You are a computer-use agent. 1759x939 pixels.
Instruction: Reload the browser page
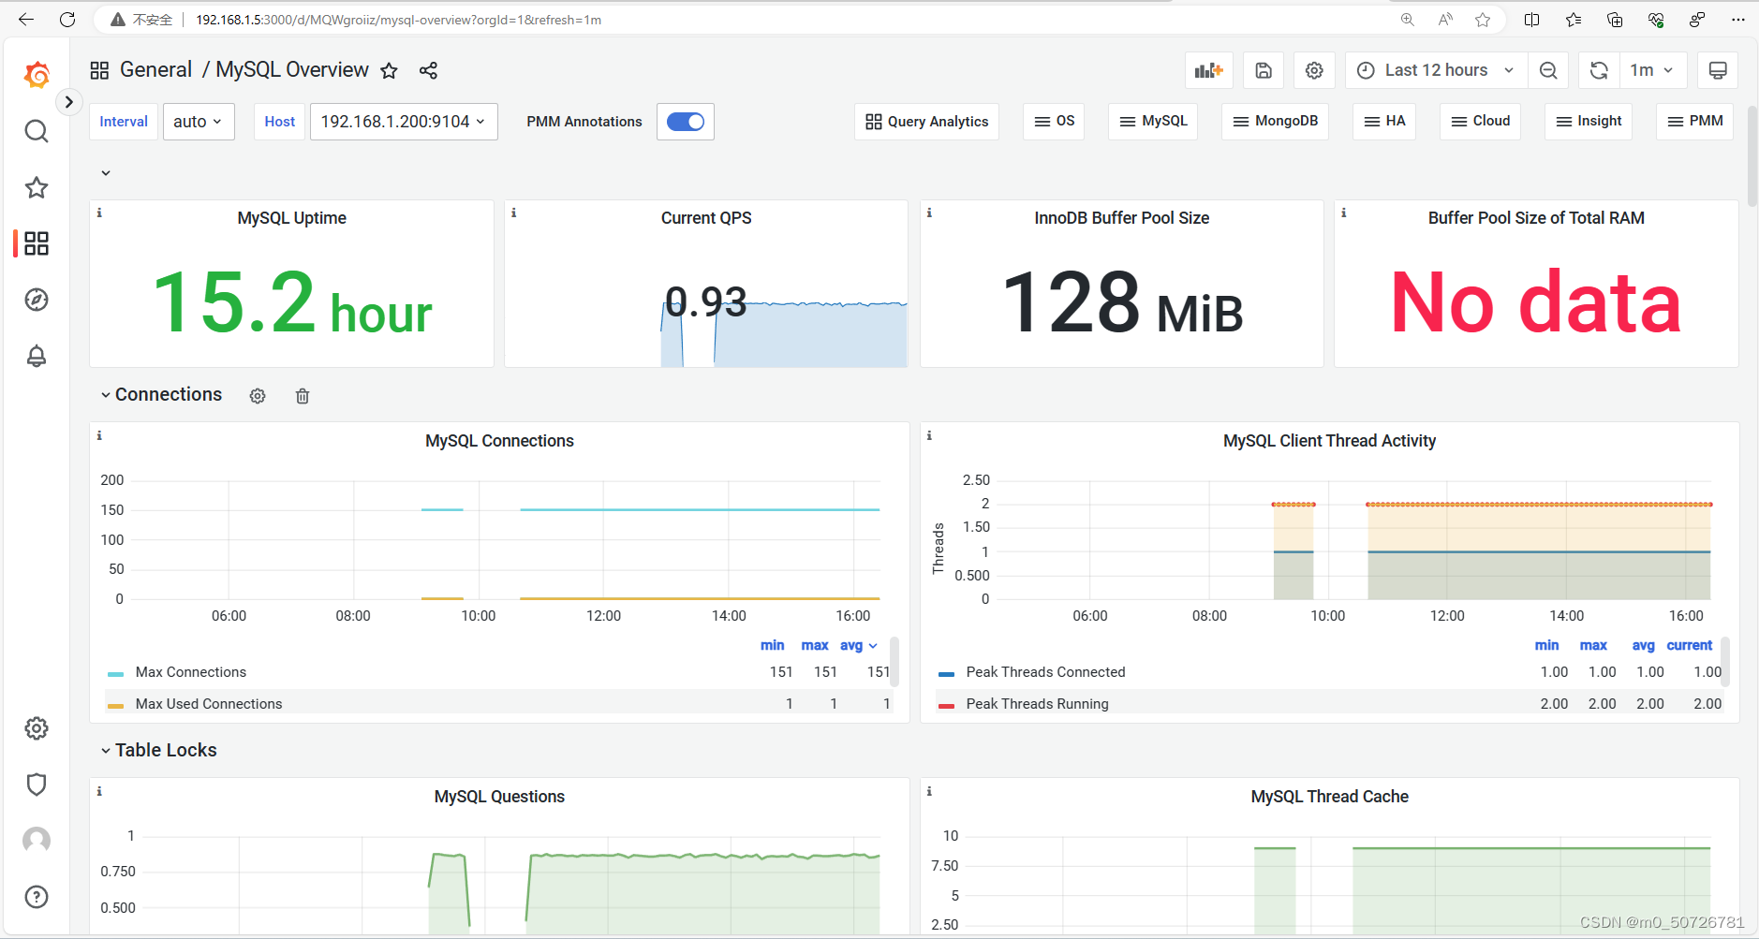point(67,19)
